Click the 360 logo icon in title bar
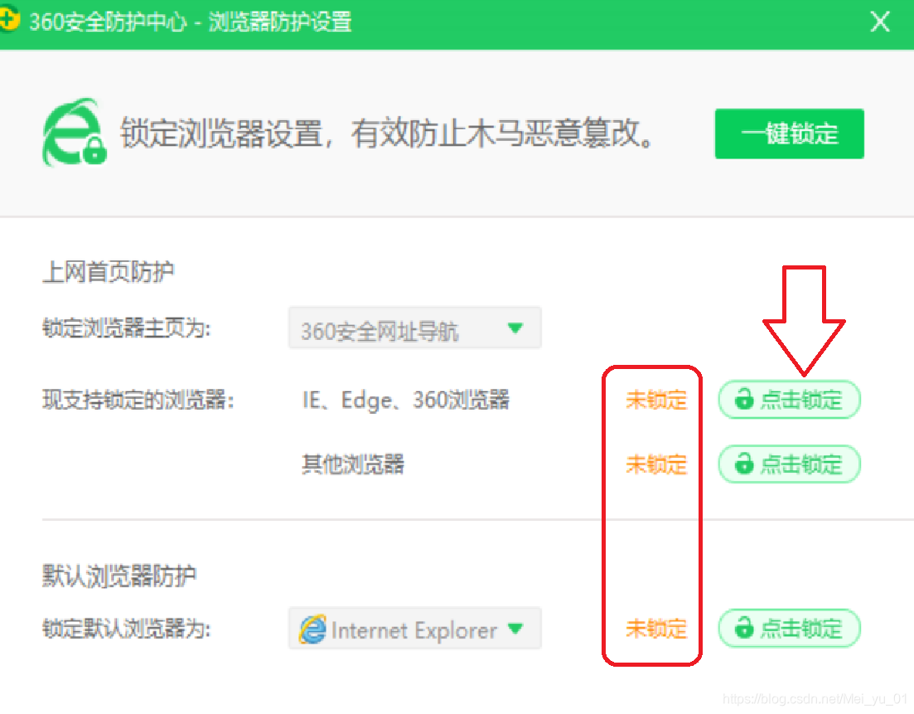This screenshot has width=914, height=714. (9, 19)
